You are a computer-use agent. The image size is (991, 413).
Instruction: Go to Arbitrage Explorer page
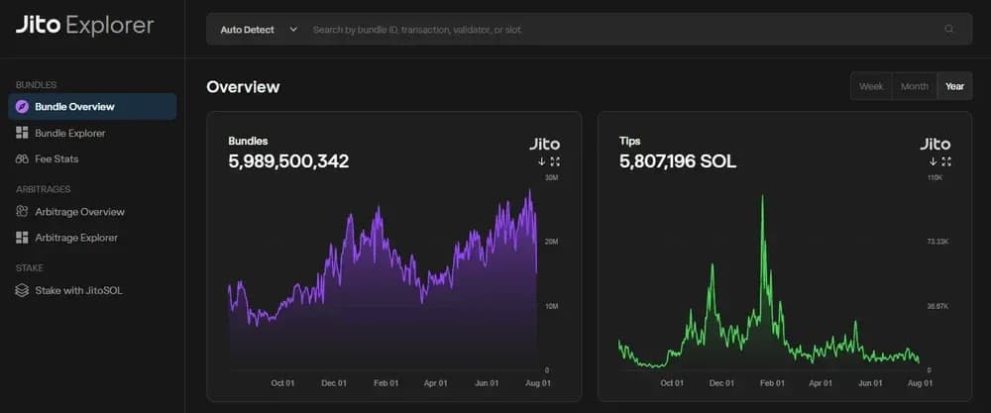coord(75,238)
